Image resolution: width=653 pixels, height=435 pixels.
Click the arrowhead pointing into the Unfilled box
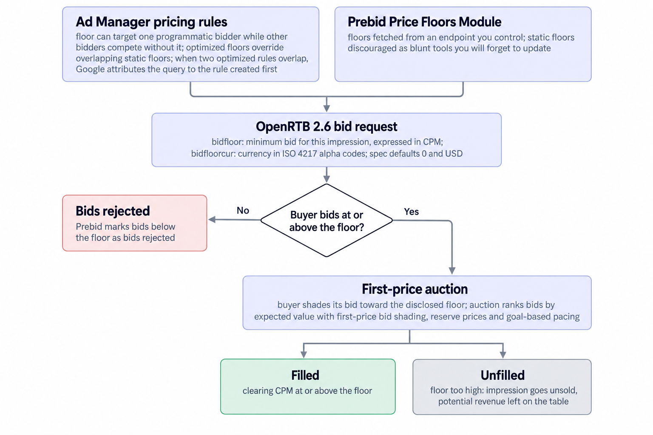(x=503, y=355)
